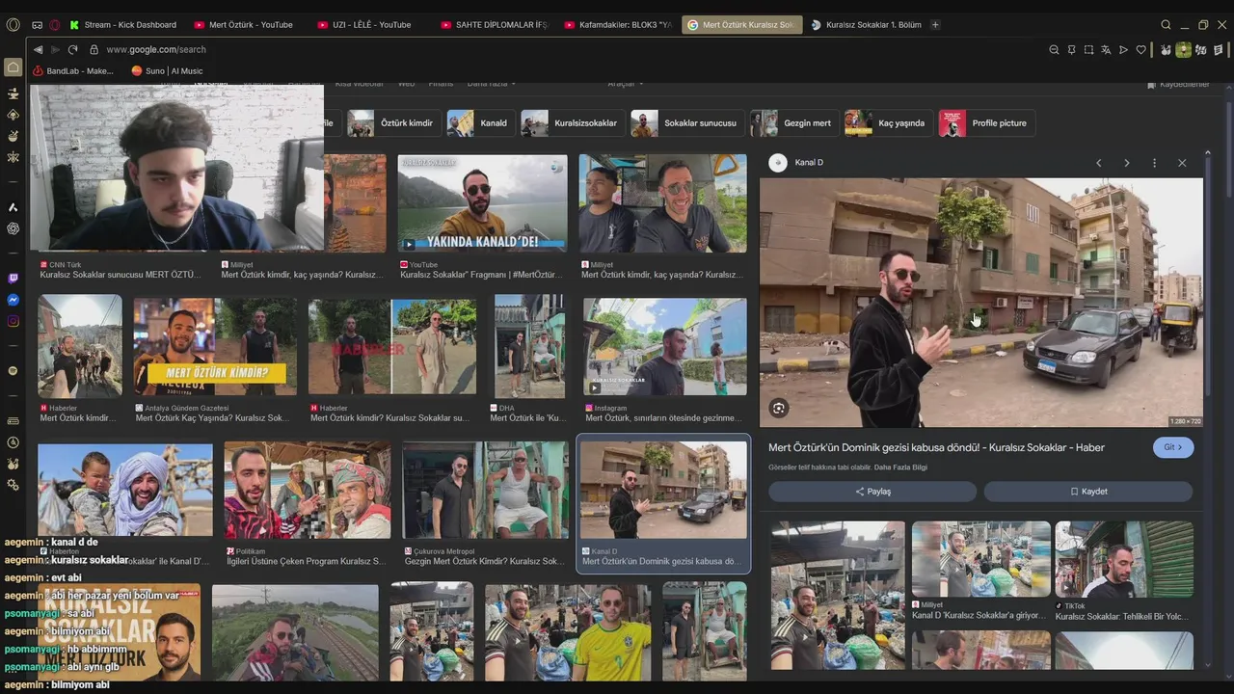Viewport: 1234px width, 694px height.
Task: Switch to the Kafamdakiler: BLOK3 tab
Action: click(618, 25)
